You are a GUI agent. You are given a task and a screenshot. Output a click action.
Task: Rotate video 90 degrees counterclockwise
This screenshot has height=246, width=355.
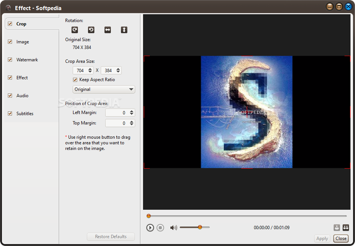tap(91, 30)
